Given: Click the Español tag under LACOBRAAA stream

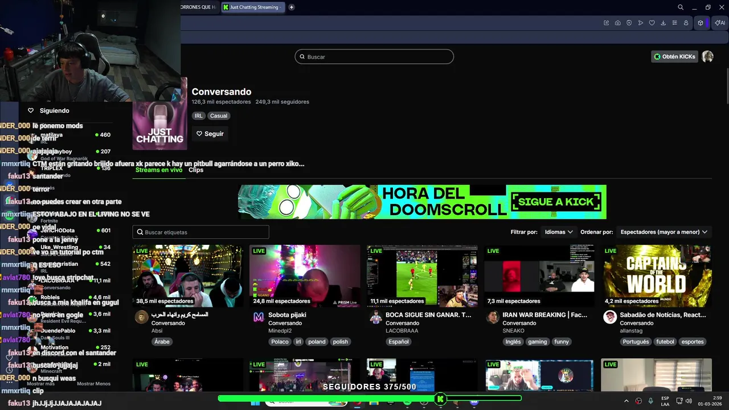Looking at the screenshot, I should click(399, 342).
